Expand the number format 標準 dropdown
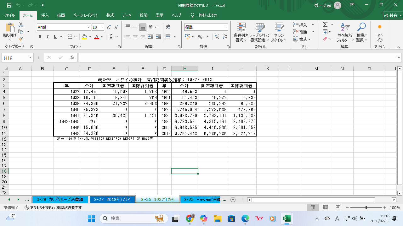The image size is (403, 226). (226, 27)
